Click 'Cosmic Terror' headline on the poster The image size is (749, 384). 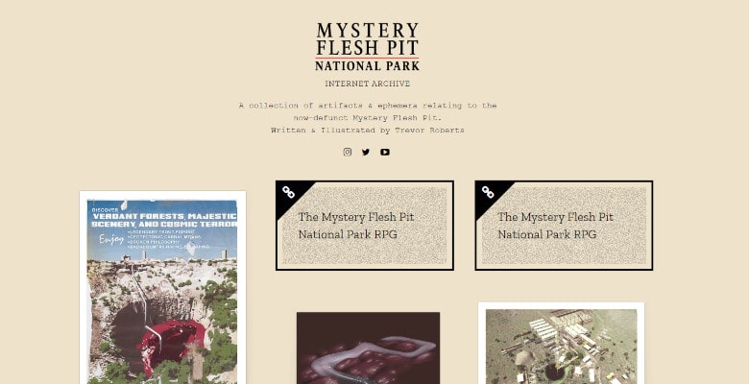click(207, 224)
